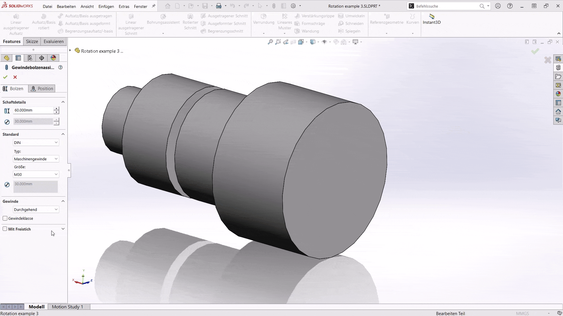Check the Mit Freistich option
The height and width of the screenshot is (316, 563).
coord(5,229)
